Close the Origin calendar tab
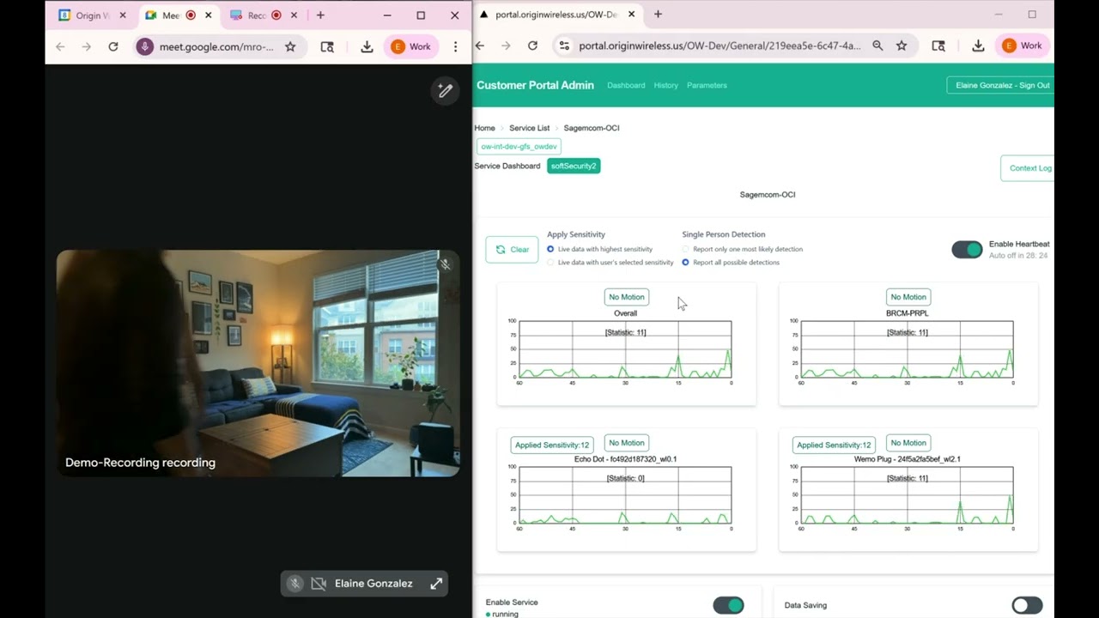The image size is (1099, 618). click(x=123, y=15)
